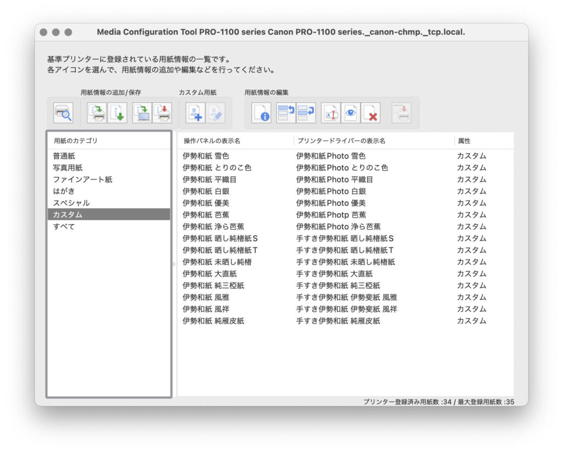Screen dimensions: 563x452
Task: Close the Media Configuration Tool window
Action: coord(43,32)
